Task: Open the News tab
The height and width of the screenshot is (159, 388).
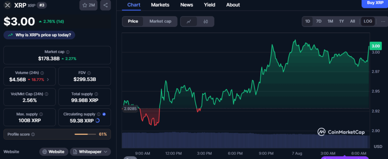Action: (186, 5)
